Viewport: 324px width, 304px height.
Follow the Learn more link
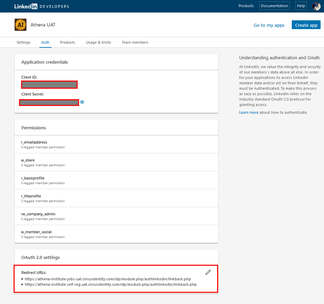click(249, 112)
